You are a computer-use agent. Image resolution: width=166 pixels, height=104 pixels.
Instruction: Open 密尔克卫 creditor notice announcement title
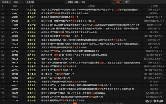click(90, 25)
